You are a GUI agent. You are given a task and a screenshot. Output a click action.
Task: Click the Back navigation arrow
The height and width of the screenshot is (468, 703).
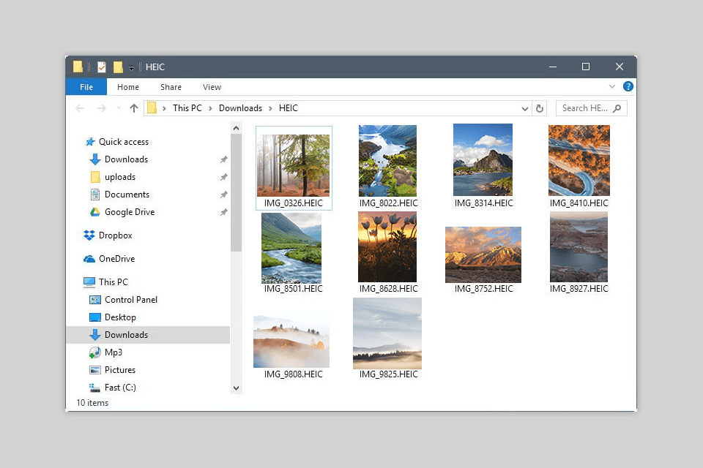pos(80,108)
